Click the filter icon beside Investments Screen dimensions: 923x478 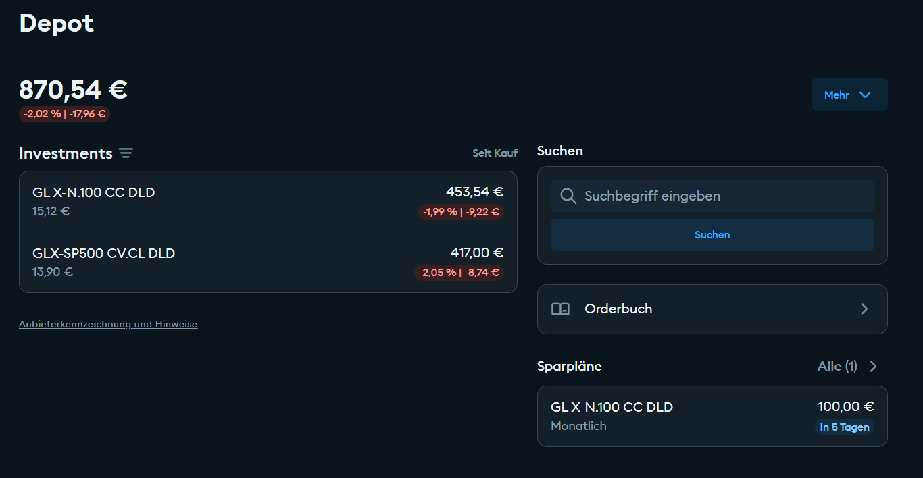pos(126,153)
